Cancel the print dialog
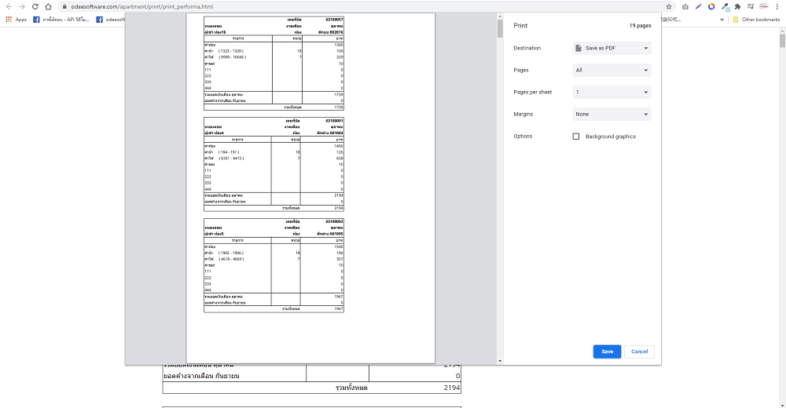Screen dimensions: 786x408 click(639, 352)
